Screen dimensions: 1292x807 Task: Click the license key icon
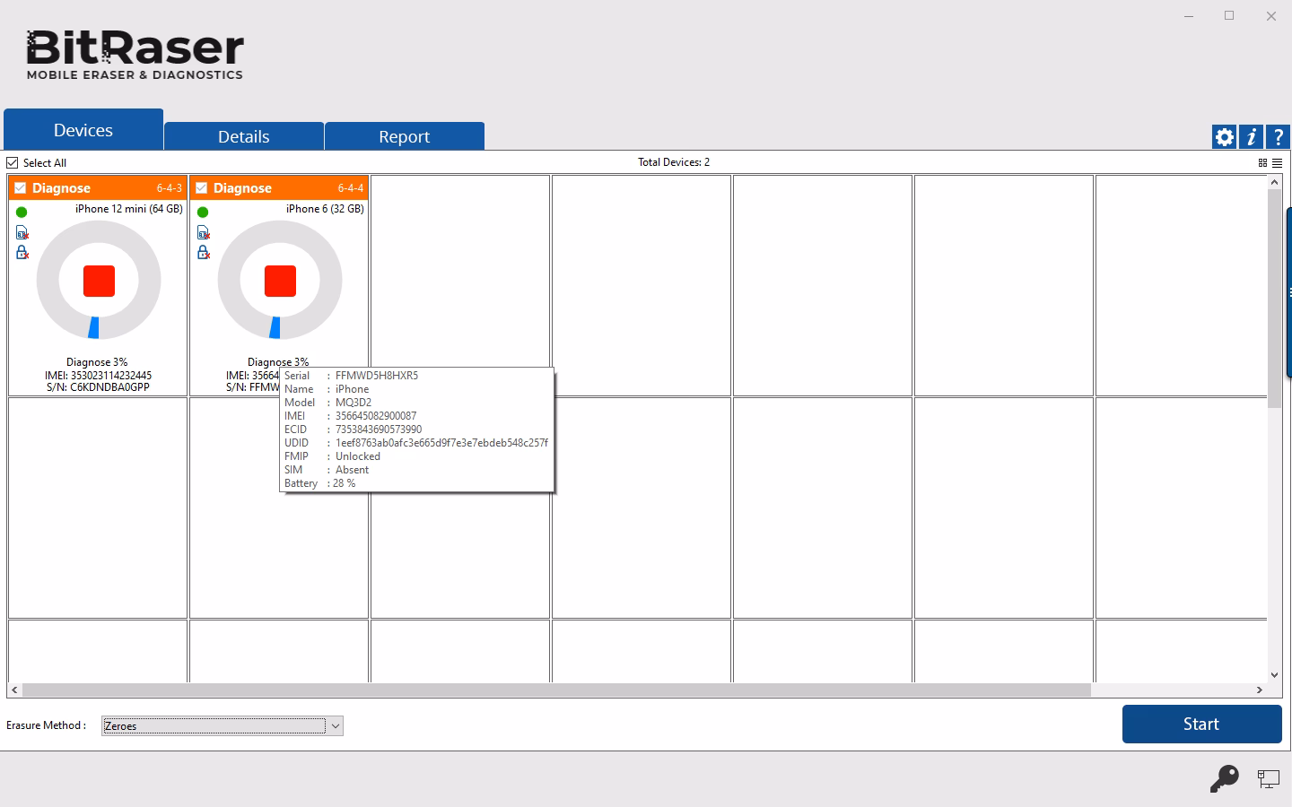[x=1224, y=778]
